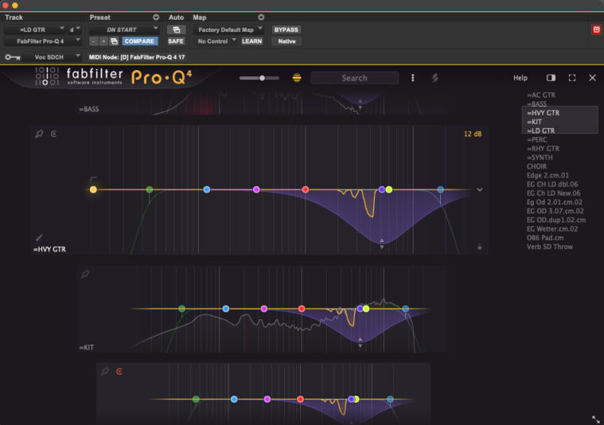Select CHOIR in the instance list
This screenshot has height=425, width=604.
tap(536, 166)
